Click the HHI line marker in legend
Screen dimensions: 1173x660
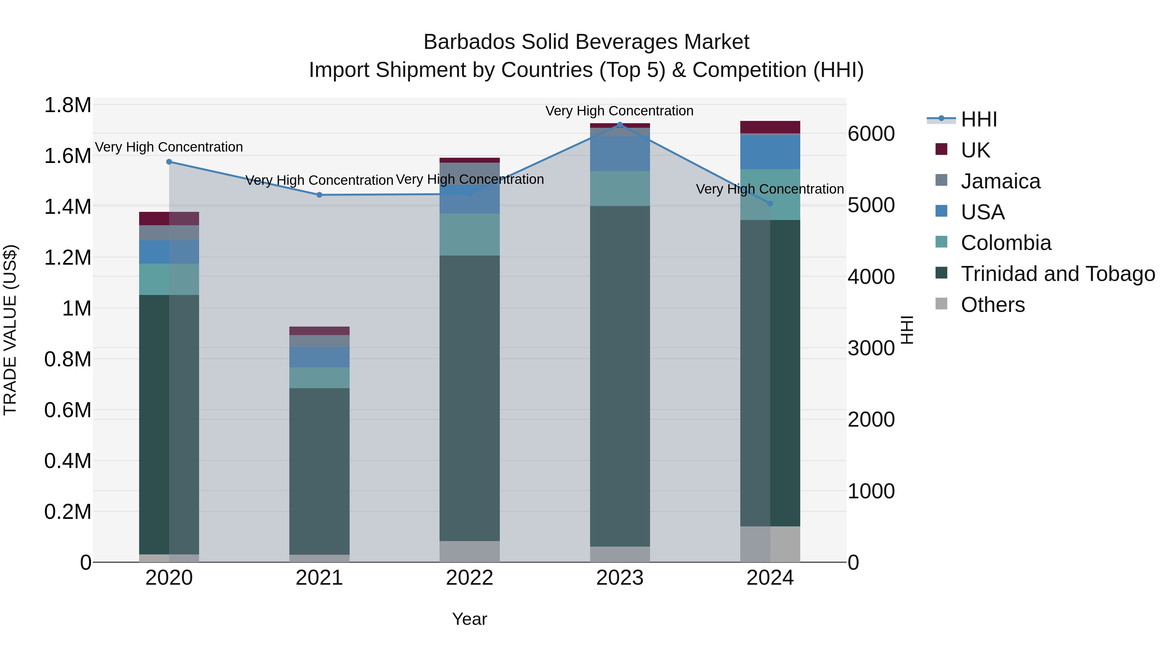941,118
